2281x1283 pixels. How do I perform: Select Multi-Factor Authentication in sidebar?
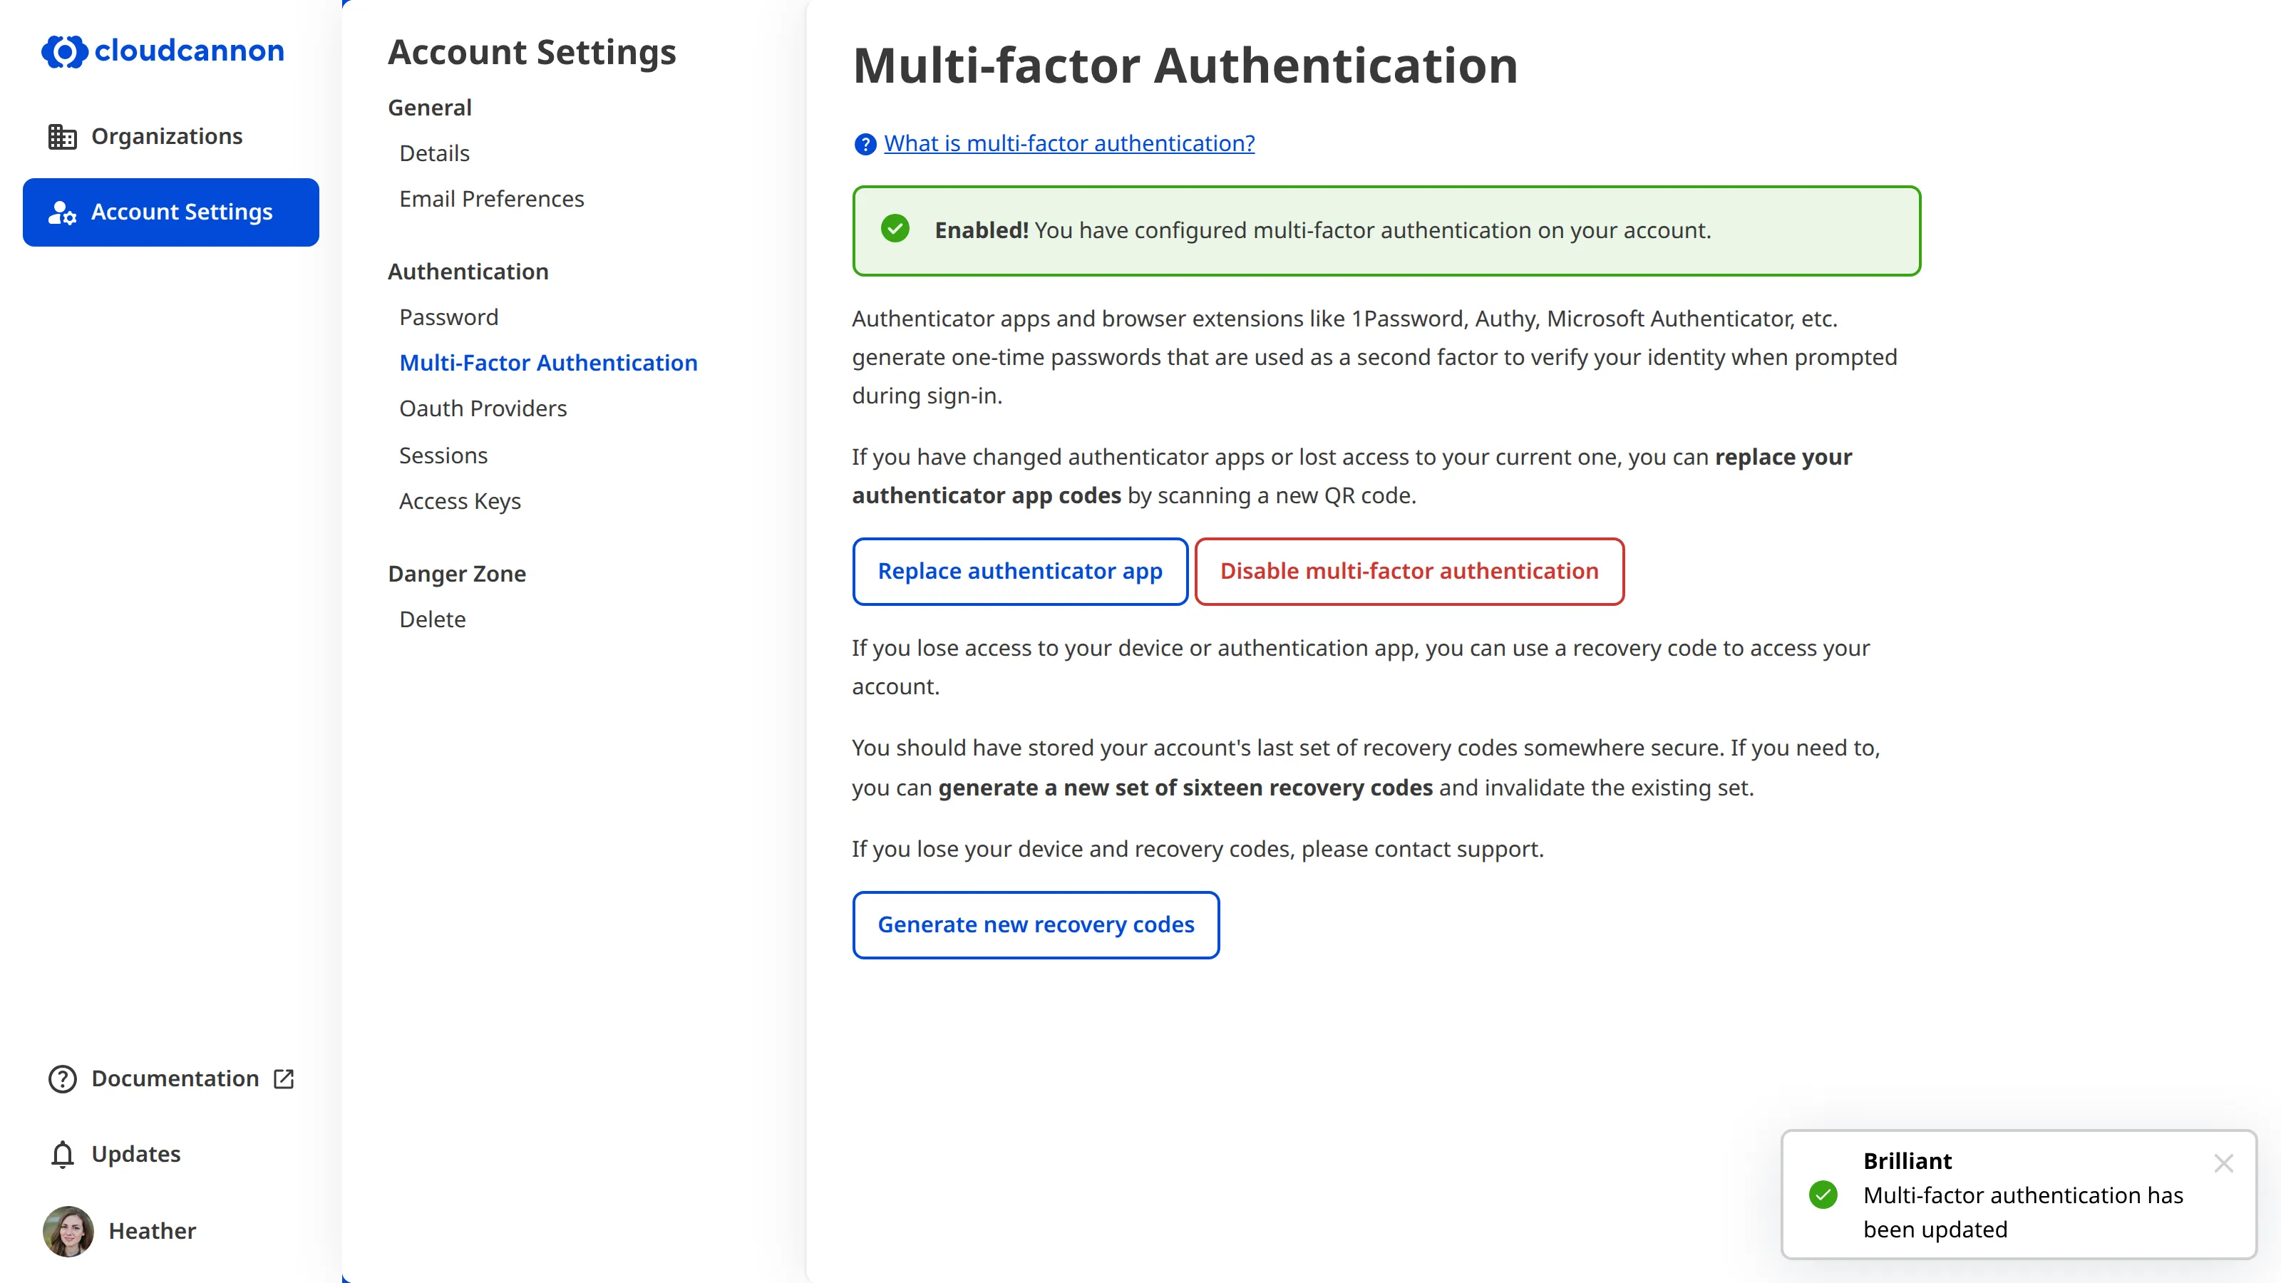[x=548, y=363]
